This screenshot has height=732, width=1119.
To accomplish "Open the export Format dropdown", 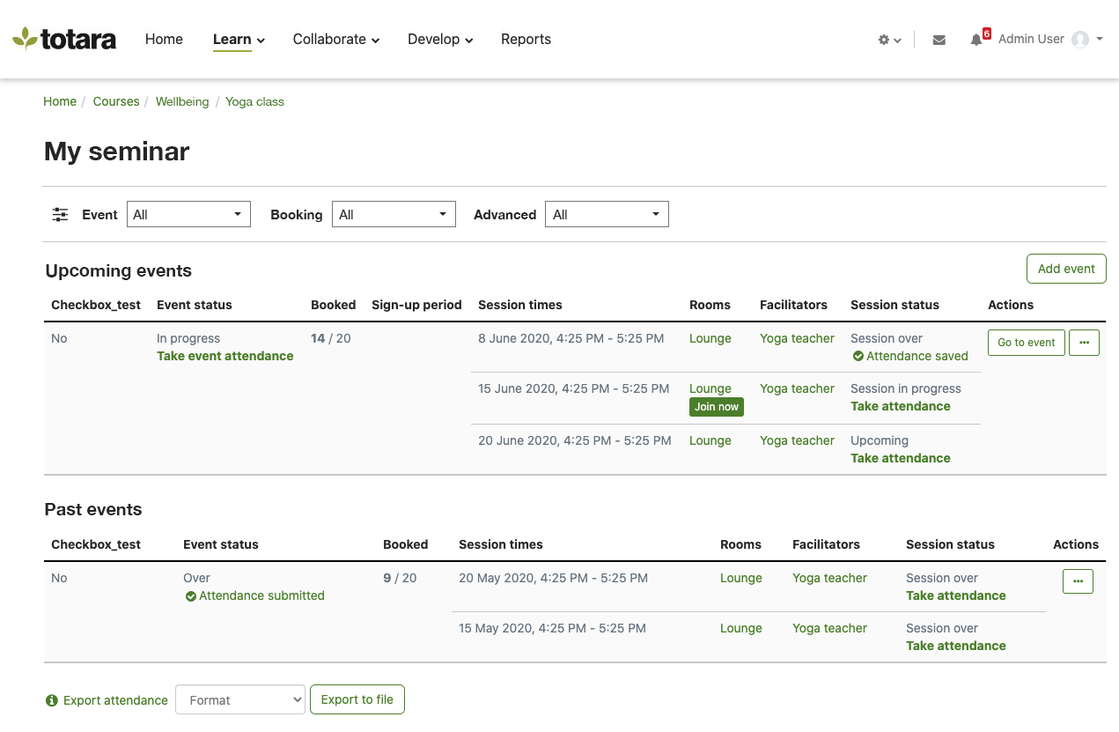I will tap(240, 700).
